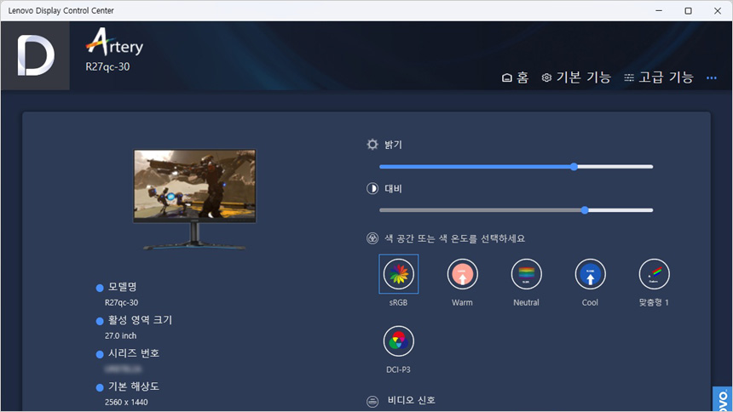The height and width of the screenshot is (412, 733).
Task: Click the Artery brand logo
Action: click(114, 43)
